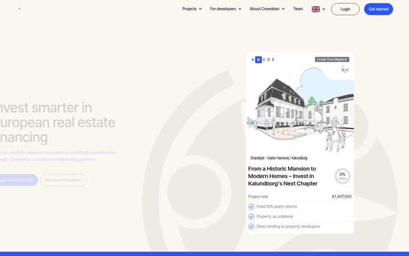Select risk rating B badge
The width and height of the screenshot is (409, 256).
pos(258,60)
